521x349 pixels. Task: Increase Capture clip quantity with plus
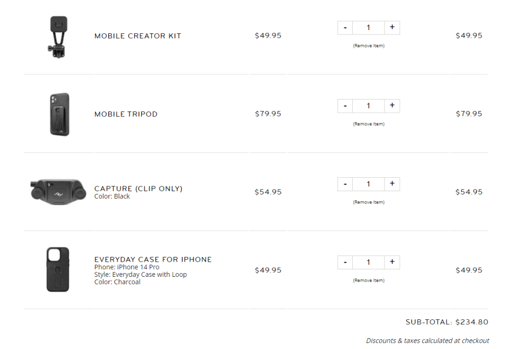[392, 184]
